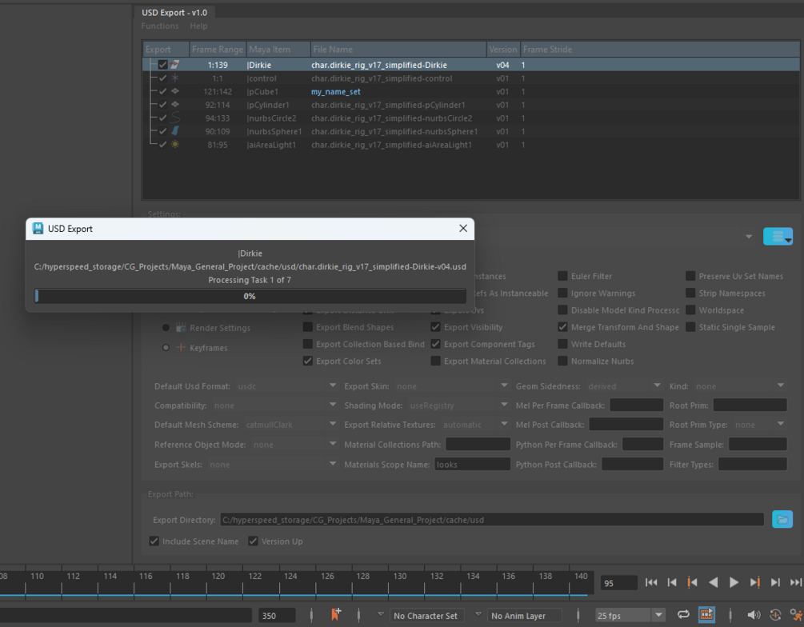The width and height of the screenshot is (804, 627).
Task: Uncheck export for the control row
Action: point(162,78)
